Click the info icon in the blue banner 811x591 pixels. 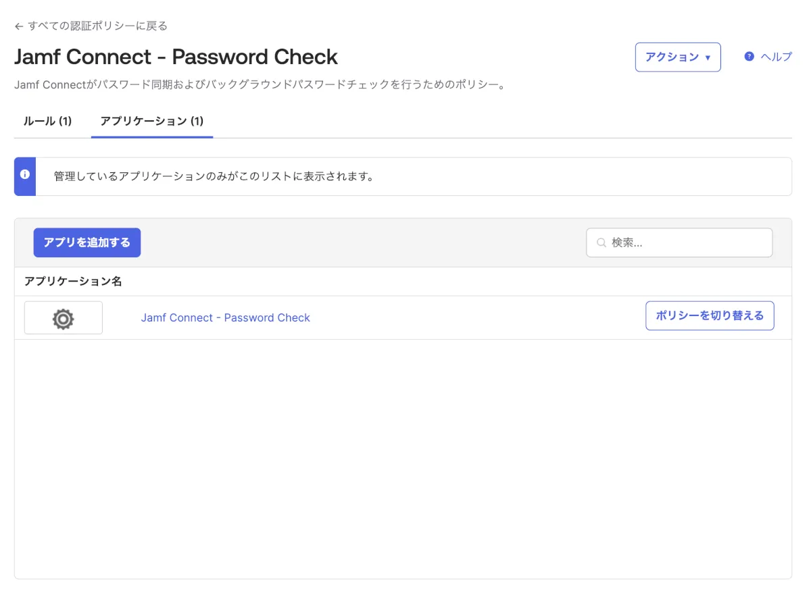click(25, 174)
